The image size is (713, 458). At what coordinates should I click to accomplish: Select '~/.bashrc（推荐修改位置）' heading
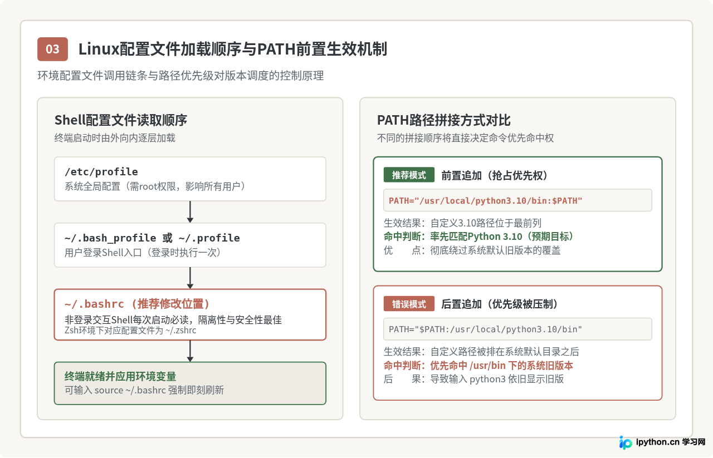[137, 304]
